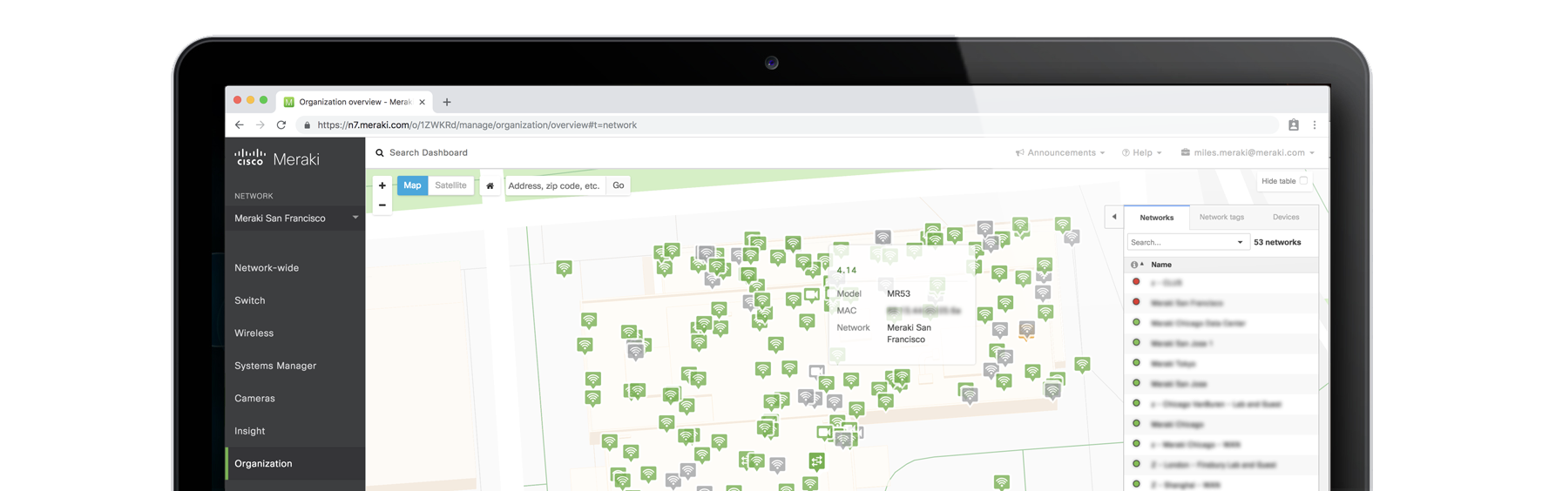Click the 4.14 device name in popup
The width and height of the screenshot is (1542, 491).
[x=846, y=271]
